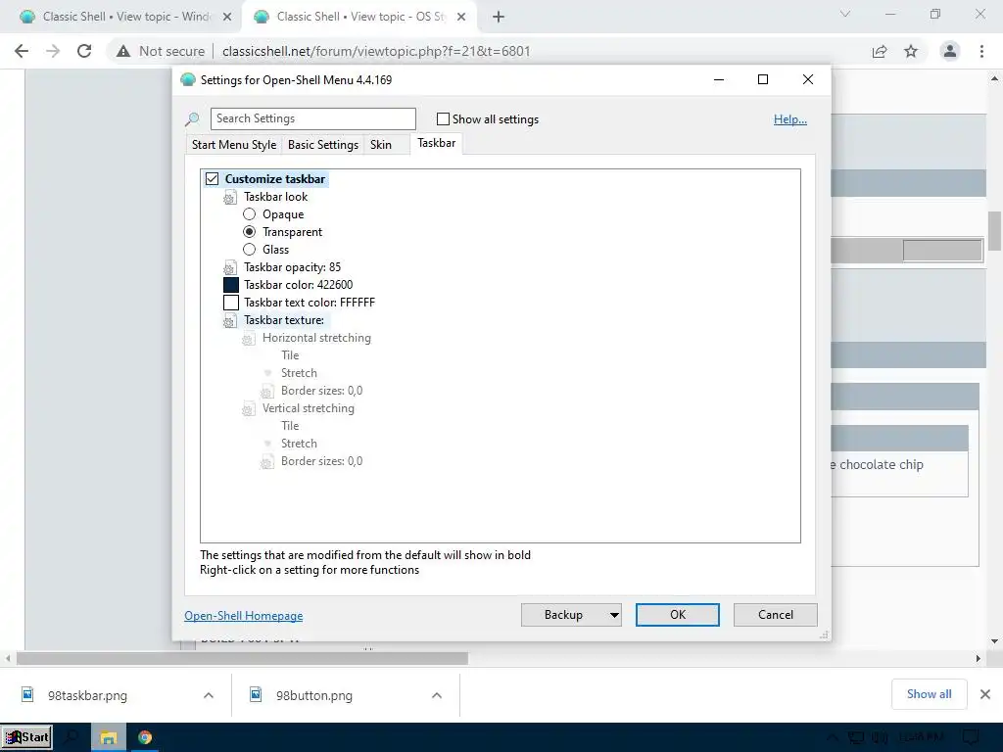The width and height of the screenshot is (1003, 752).
Task: Confirm settings with OK button
Action: click(678, 615)
